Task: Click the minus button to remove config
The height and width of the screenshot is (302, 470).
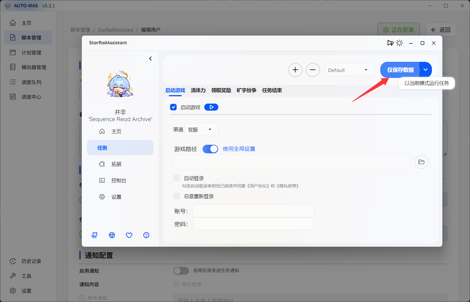Action: (x=313, y=70)
